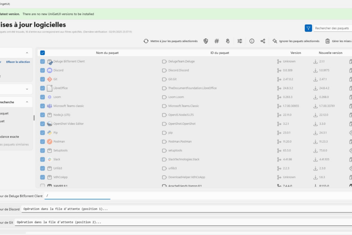Click the share icon in toolbar

263,41
